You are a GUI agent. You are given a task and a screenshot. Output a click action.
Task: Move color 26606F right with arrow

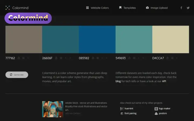pyautogui.click(x=70, y=58)
